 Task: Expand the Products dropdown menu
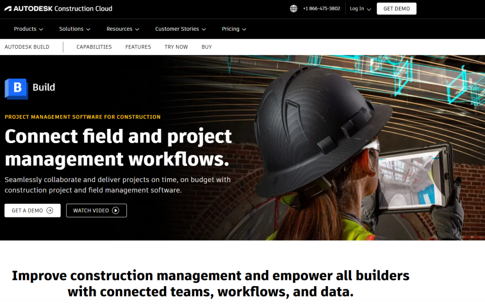point(28,29)
